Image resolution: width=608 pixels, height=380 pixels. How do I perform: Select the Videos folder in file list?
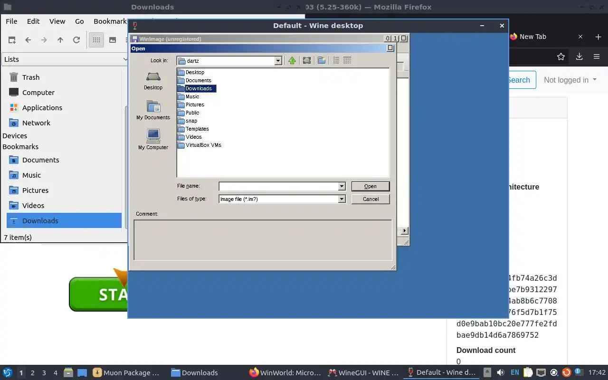[190, 137]
